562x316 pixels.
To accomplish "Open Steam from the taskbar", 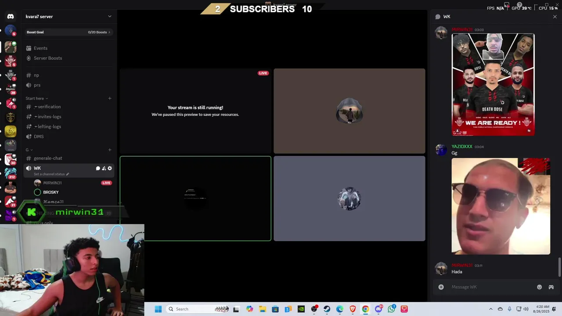I will [327, 309].
